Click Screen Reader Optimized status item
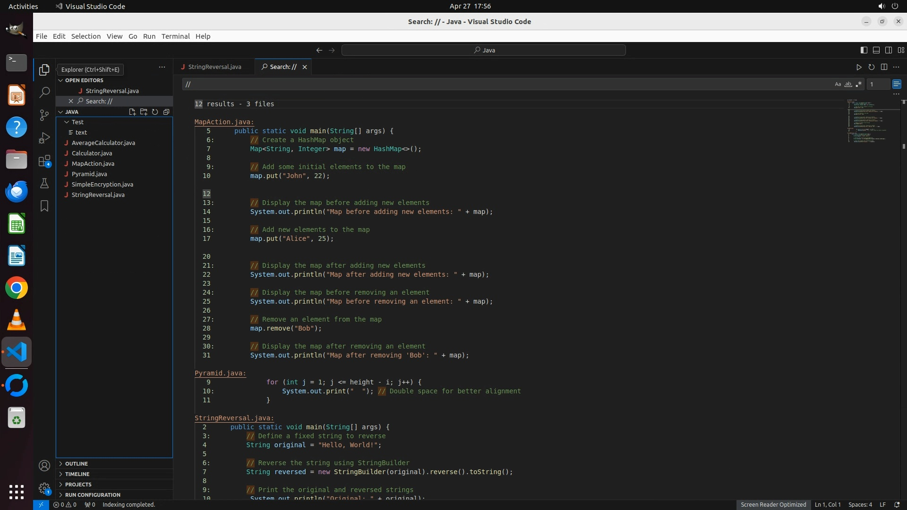The image size is (907, 510). [x=773, y=504]
